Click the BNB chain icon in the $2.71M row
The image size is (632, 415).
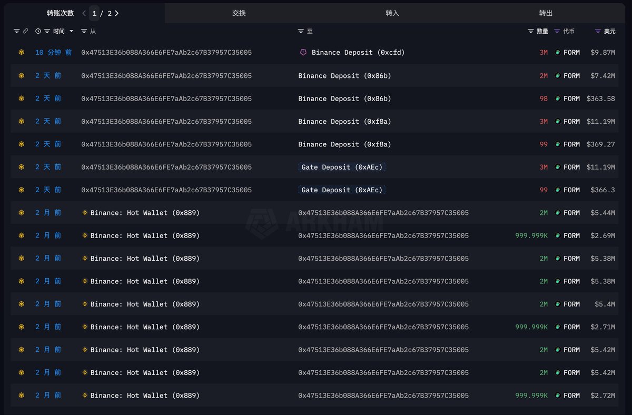click(22, 327)
